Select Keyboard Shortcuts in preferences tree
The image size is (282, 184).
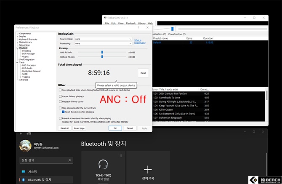28,40
